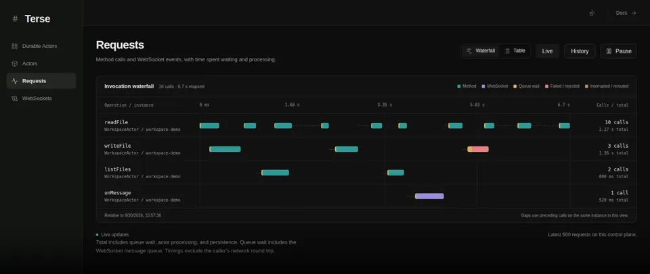Image resolution: width=650 pixels, height=274 pixels.
Task: Select the onMessage operation row label
Action: click(117, 193)
